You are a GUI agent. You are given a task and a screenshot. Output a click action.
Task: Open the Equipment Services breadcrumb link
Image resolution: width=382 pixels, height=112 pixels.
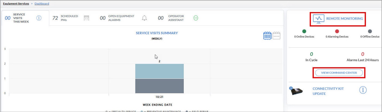(16, 3)
